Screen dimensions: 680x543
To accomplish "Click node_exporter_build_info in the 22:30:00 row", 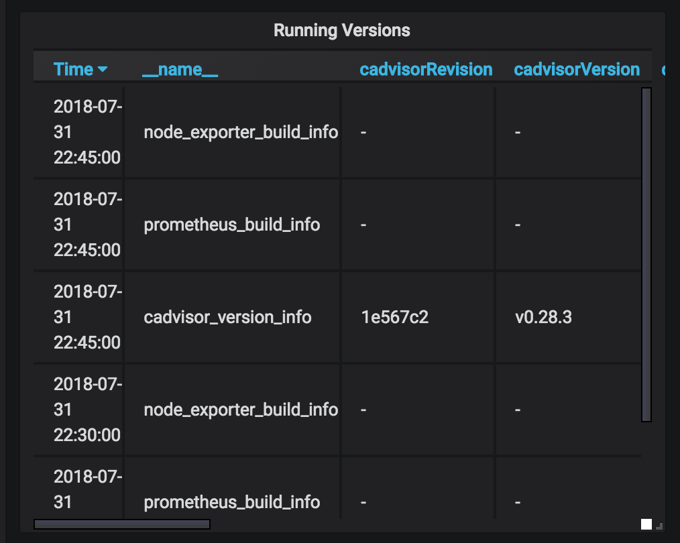I will [x=241, y=409].
